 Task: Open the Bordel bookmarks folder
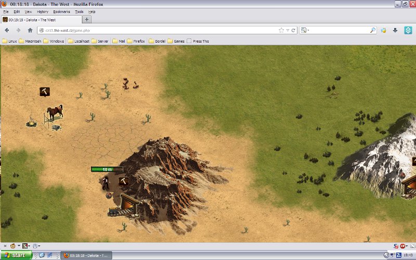157,41
